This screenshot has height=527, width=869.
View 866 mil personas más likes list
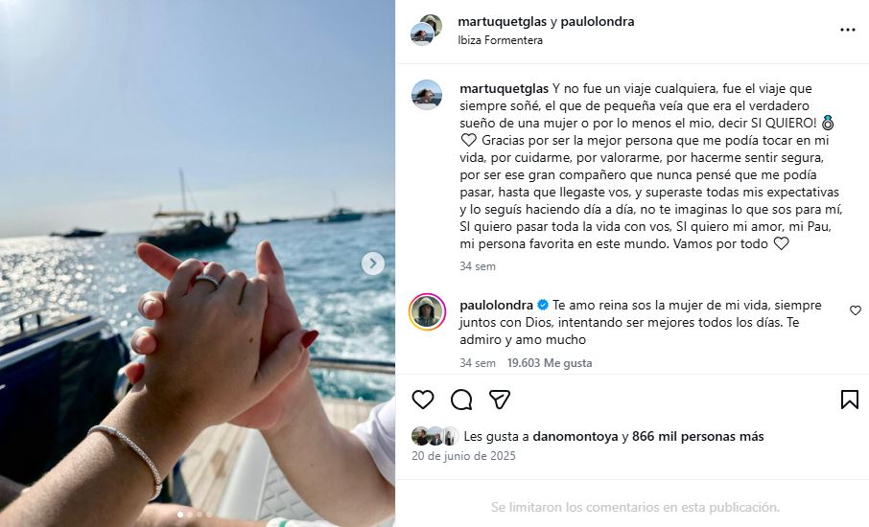[x=697, y=436]
